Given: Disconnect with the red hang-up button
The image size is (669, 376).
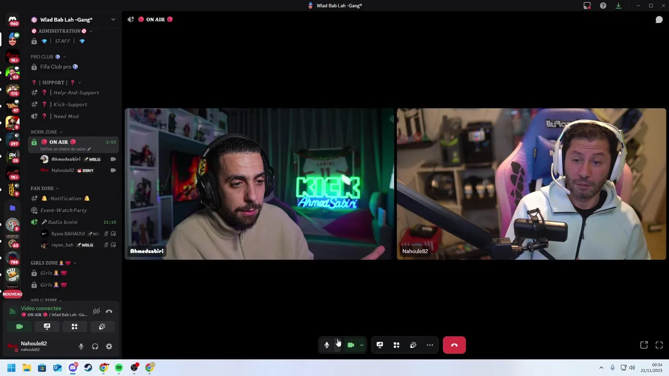Looking at the screenshot, I should point(454,345).
